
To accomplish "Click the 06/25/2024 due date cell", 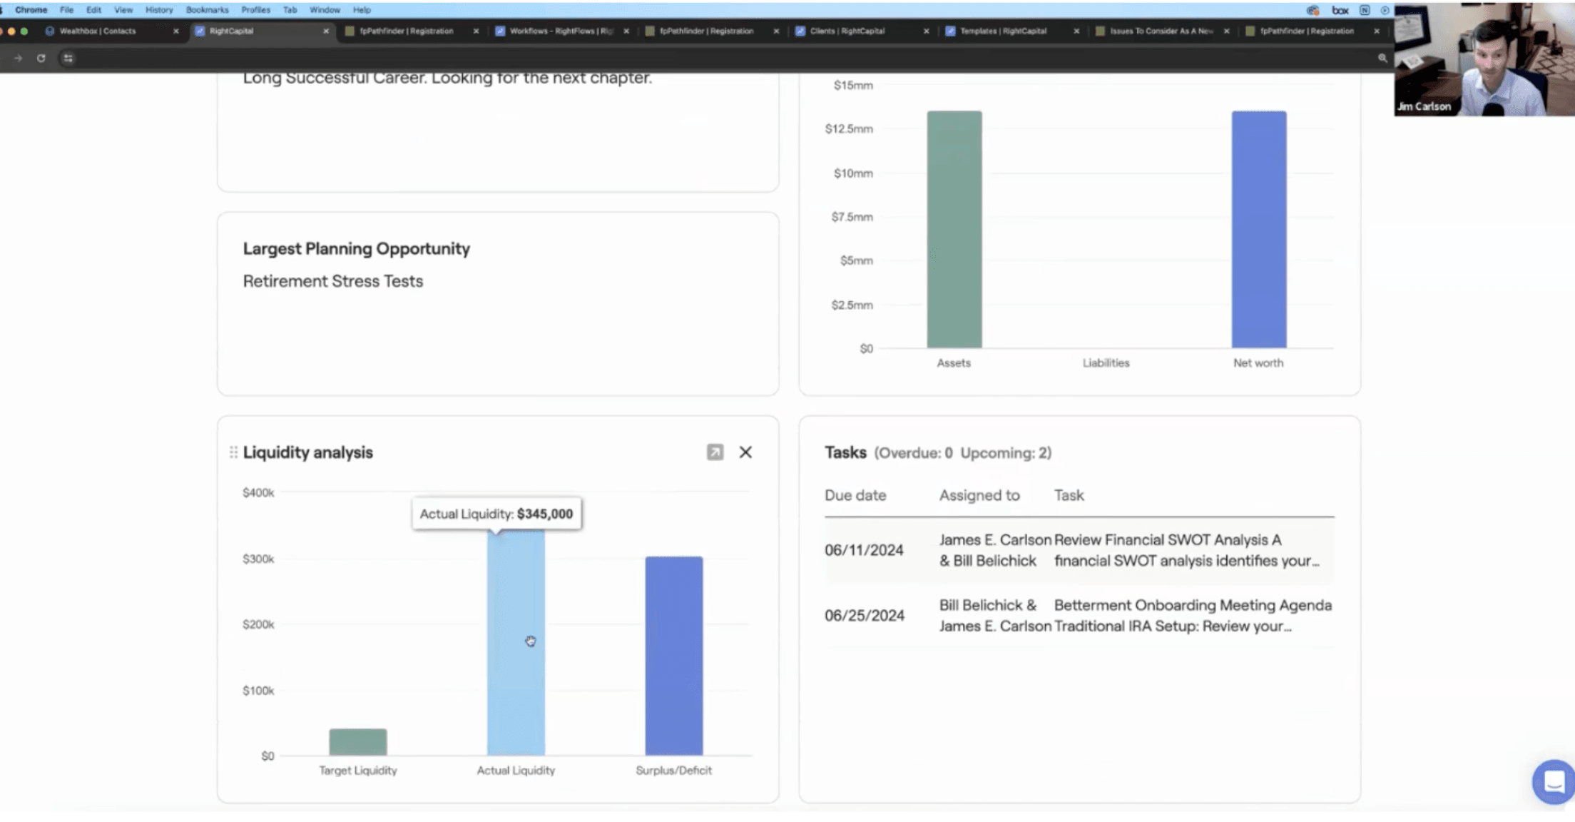I will [x=864, y=616].
